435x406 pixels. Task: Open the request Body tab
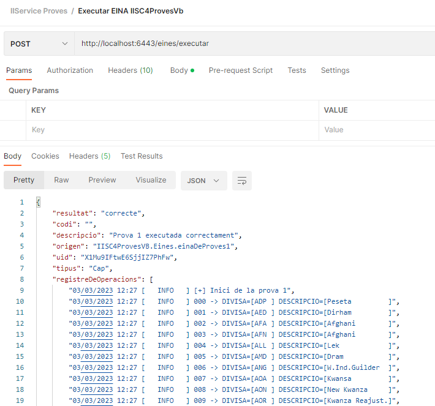point(182,70)
